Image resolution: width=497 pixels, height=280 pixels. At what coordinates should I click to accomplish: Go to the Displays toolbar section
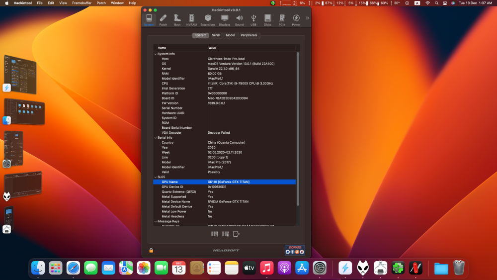(225, 20)
